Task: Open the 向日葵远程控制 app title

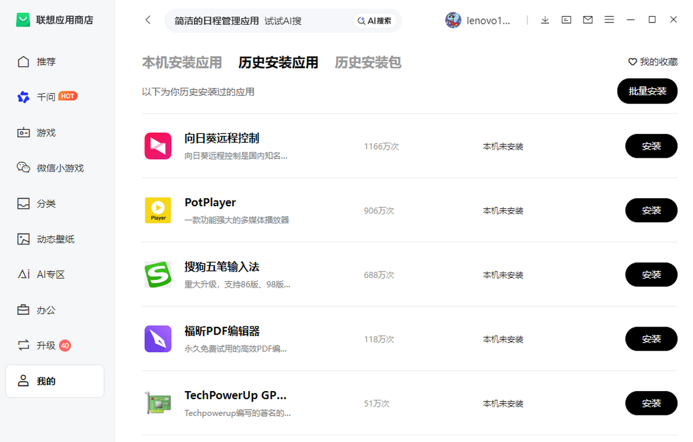Action: coord(222,138)
